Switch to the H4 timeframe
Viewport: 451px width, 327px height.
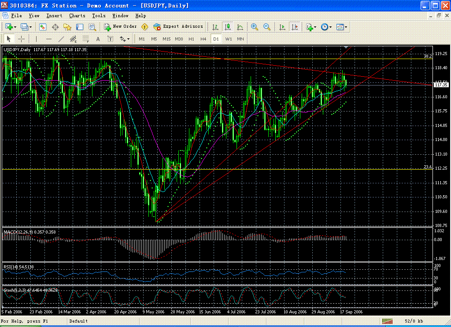pos(203,39)
